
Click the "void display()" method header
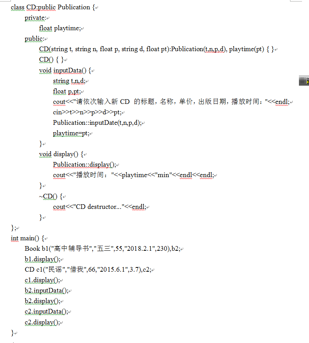pyautogui.click(x=61, y=154)
